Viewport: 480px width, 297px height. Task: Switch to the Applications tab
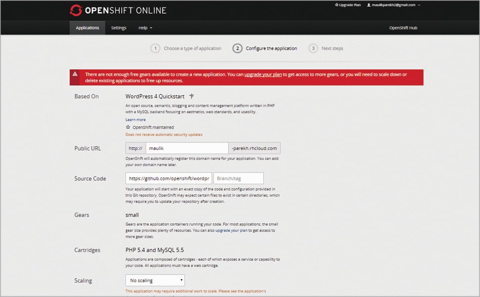[x=88, y=28]
